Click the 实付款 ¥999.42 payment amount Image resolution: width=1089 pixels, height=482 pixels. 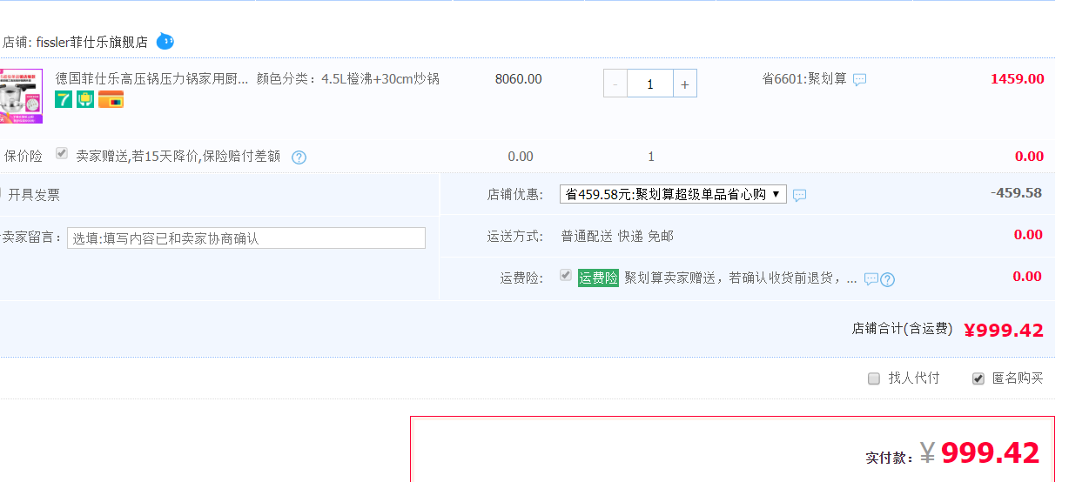[x=979, y=453]
